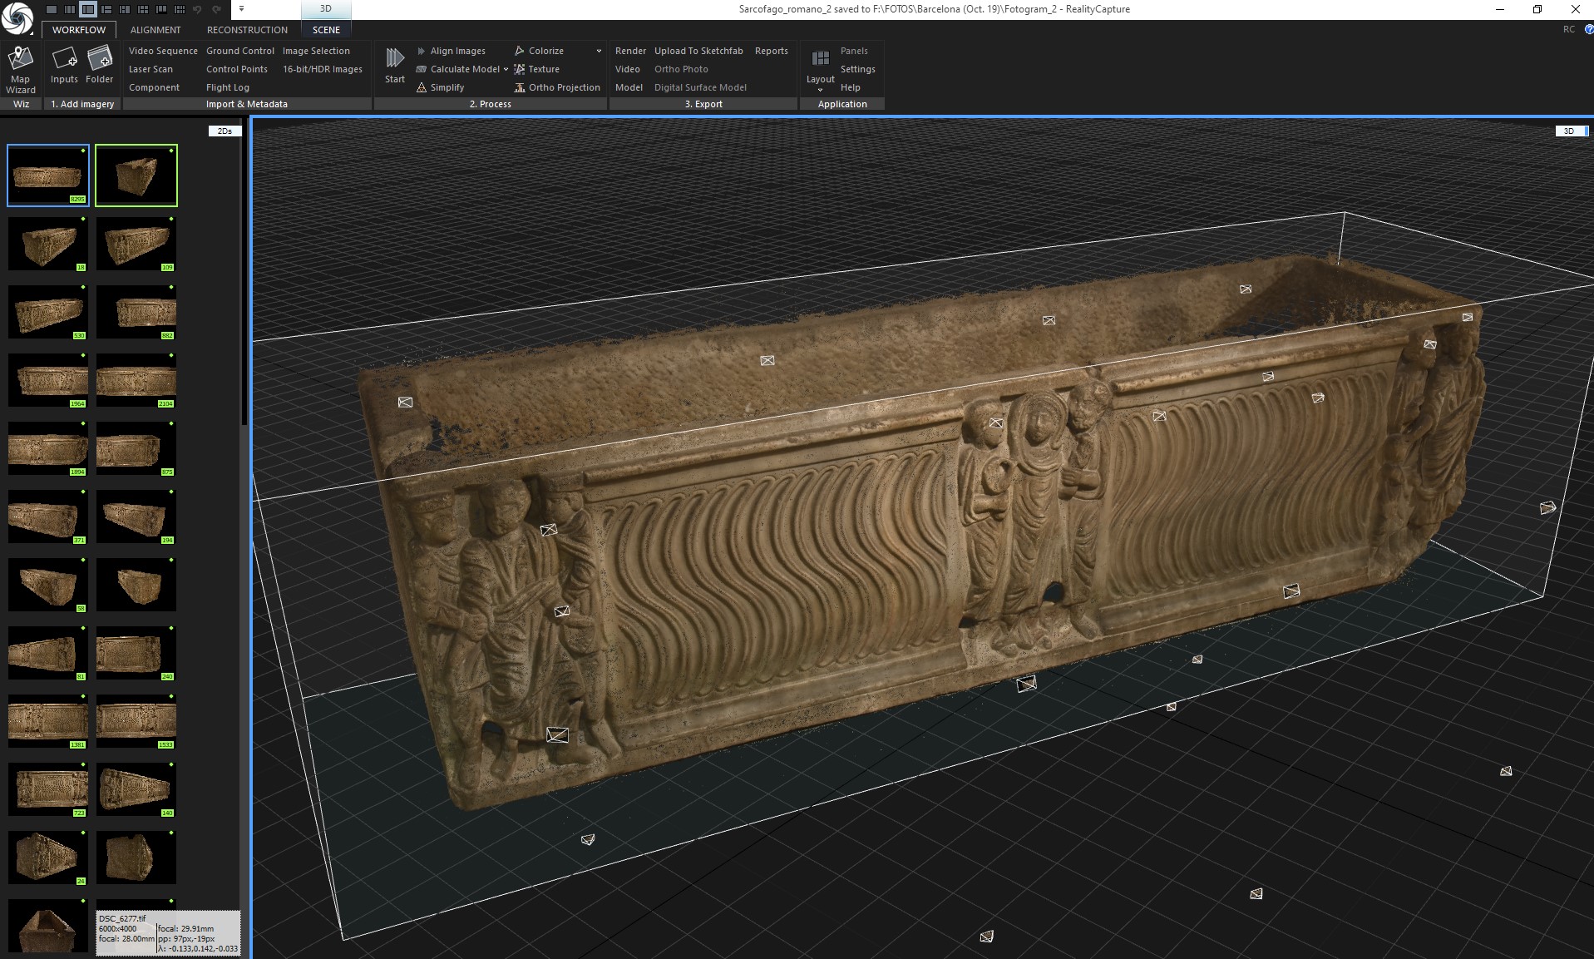Select the thumbnail labeled 8295

(x=48, y=175)
